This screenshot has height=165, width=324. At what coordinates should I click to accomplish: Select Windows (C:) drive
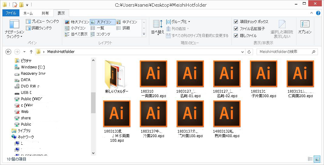point(30,67)
